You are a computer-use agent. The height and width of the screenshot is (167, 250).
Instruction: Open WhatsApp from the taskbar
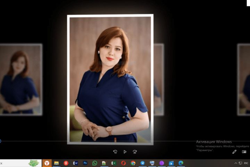click(94, 163)
